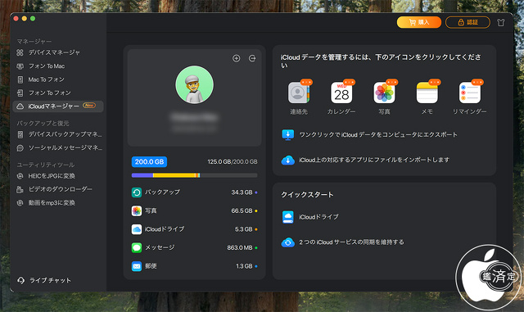Click the profile avatar image
524x312 pixels.
[x=195, y=85]
